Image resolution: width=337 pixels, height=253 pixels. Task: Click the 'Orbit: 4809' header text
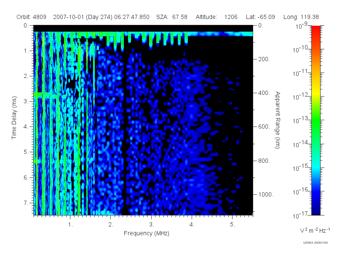click(31, 17)
